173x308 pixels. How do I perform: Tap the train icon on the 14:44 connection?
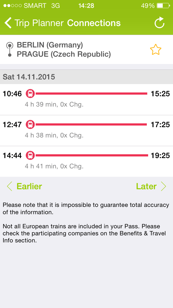click(x=30, y=155)
